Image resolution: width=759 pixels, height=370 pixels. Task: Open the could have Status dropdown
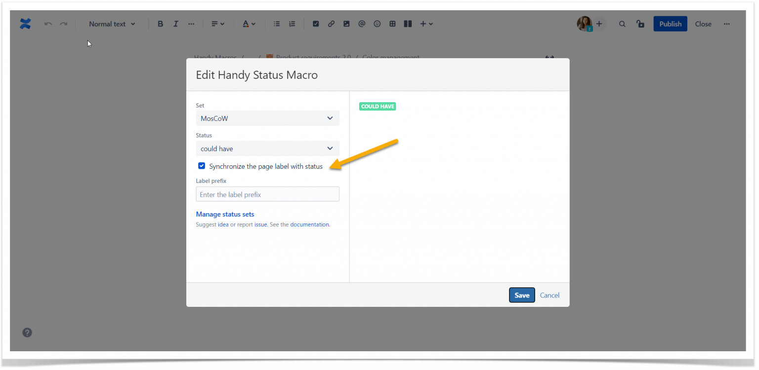[x=267, y=148]
